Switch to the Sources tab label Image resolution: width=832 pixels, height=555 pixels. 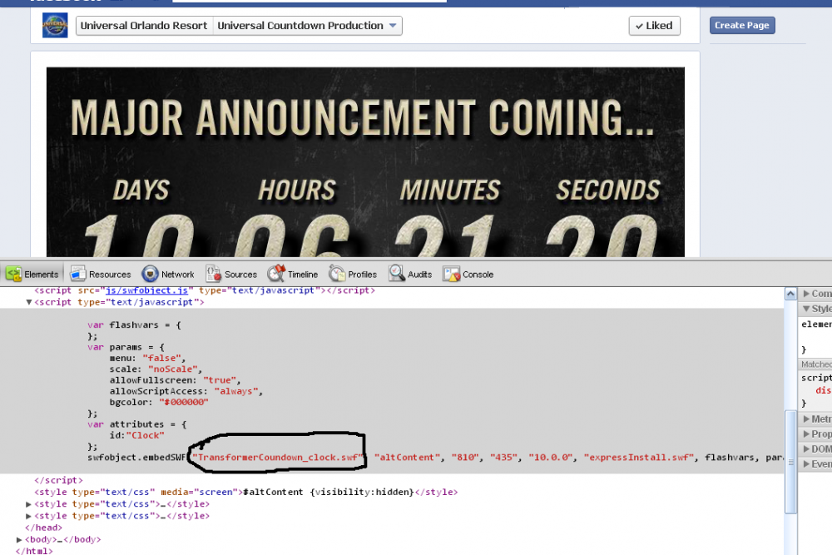[241, 275]
